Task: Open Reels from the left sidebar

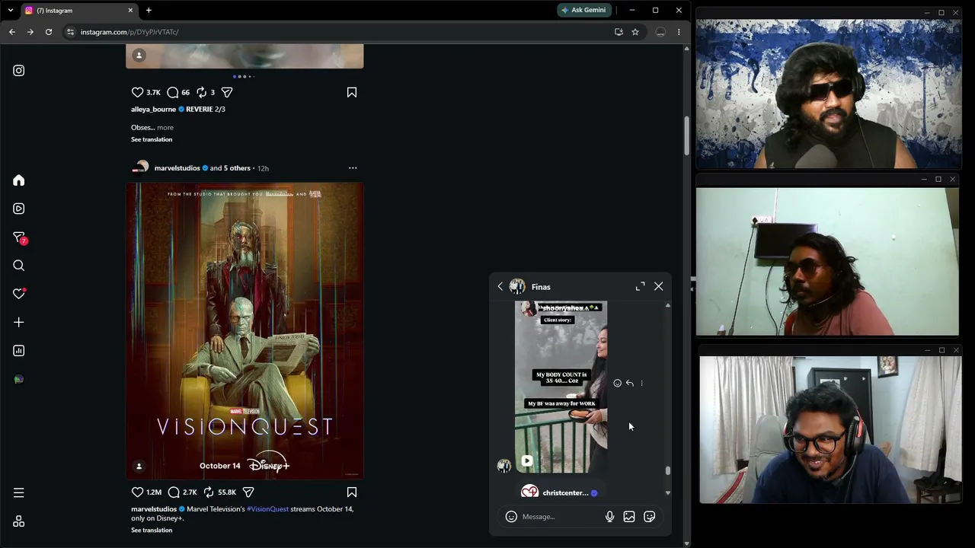Action: tap(19, 209)
